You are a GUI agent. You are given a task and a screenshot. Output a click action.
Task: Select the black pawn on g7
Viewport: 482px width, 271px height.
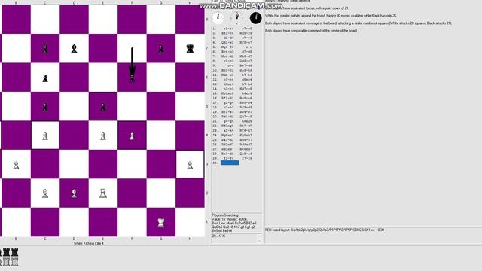(160, 49)
